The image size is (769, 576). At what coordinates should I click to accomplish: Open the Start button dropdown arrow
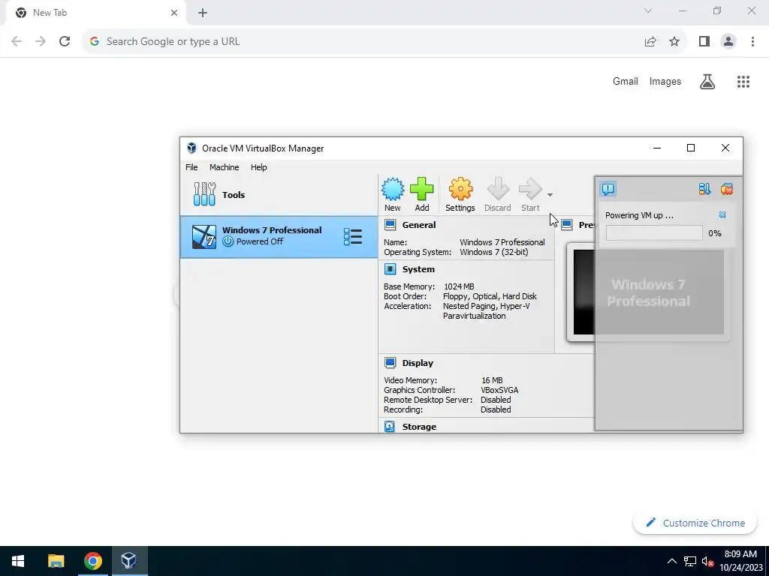tap(550, 195)
